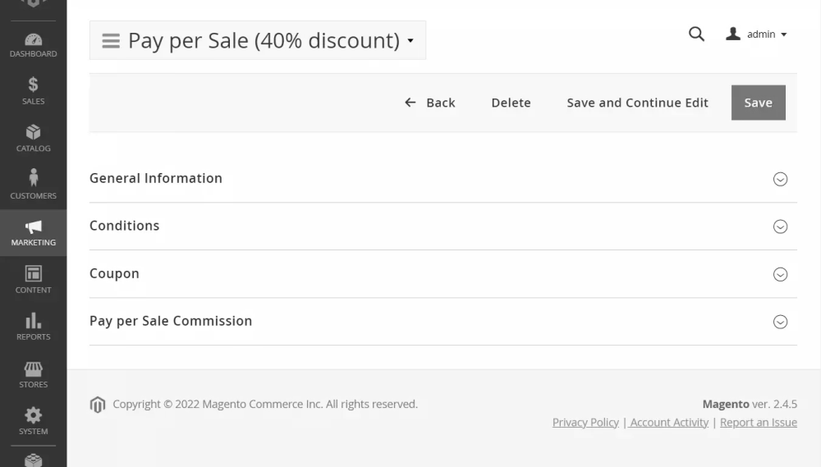This screenshot has width=821, height=467.
Task: Open the Sales dollar icon menu
Action: pos(33,91)
